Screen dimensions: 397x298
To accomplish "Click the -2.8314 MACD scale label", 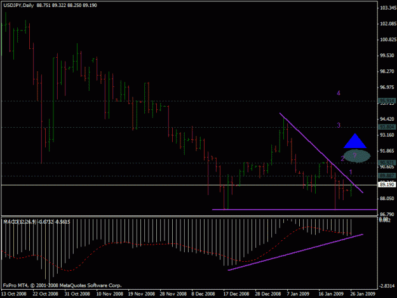I will (x=387, y=286).
